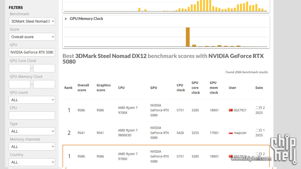301x169 pixels.
Task: Click the GPU Core Clock maximum field
Action: click(x=44, y=68)
